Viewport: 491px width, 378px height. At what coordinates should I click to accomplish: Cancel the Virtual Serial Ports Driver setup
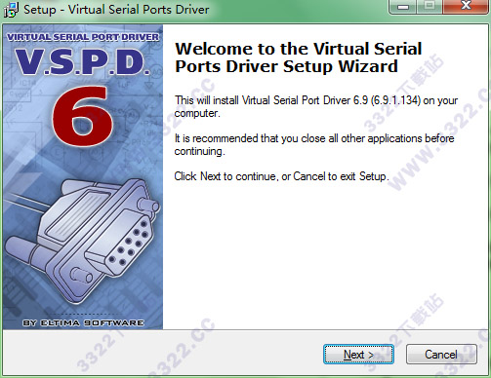(441, 354)
